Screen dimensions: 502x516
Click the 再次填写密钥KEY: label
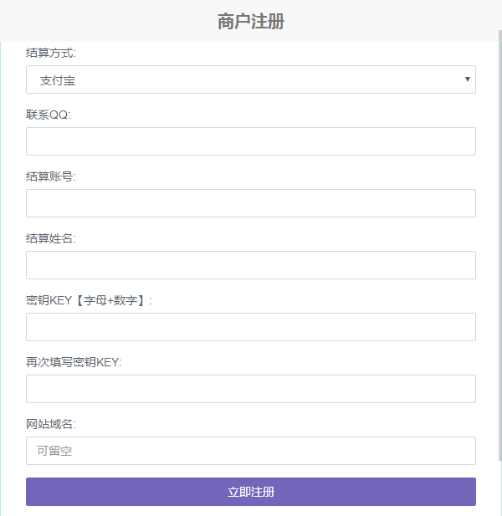click(x=74, y=362)
